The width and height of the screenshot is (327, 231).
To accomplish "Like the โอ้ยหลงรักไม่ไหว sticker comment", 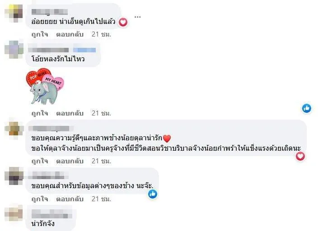I will [40, 113].
